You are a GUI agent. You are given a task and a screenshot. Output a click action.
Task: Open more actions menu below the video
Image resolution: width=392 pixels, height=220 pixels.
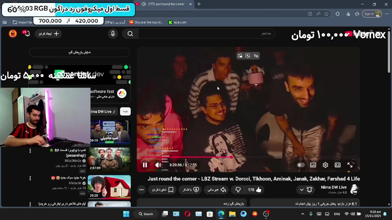click(x=141, y=190)
